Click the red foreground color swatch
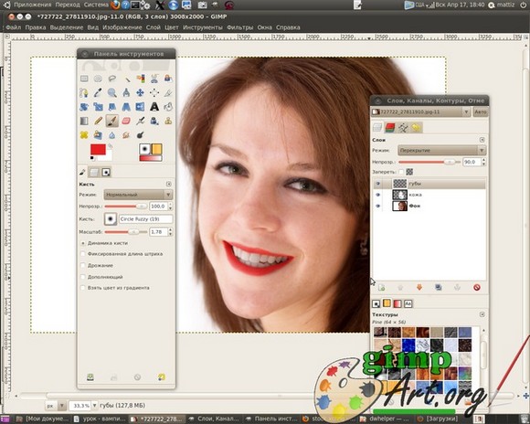 tap(98, 149)
